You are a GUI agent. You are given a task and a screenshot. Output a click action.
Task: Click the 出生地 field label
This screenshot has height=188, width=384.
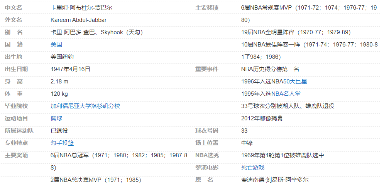(14, 57)
